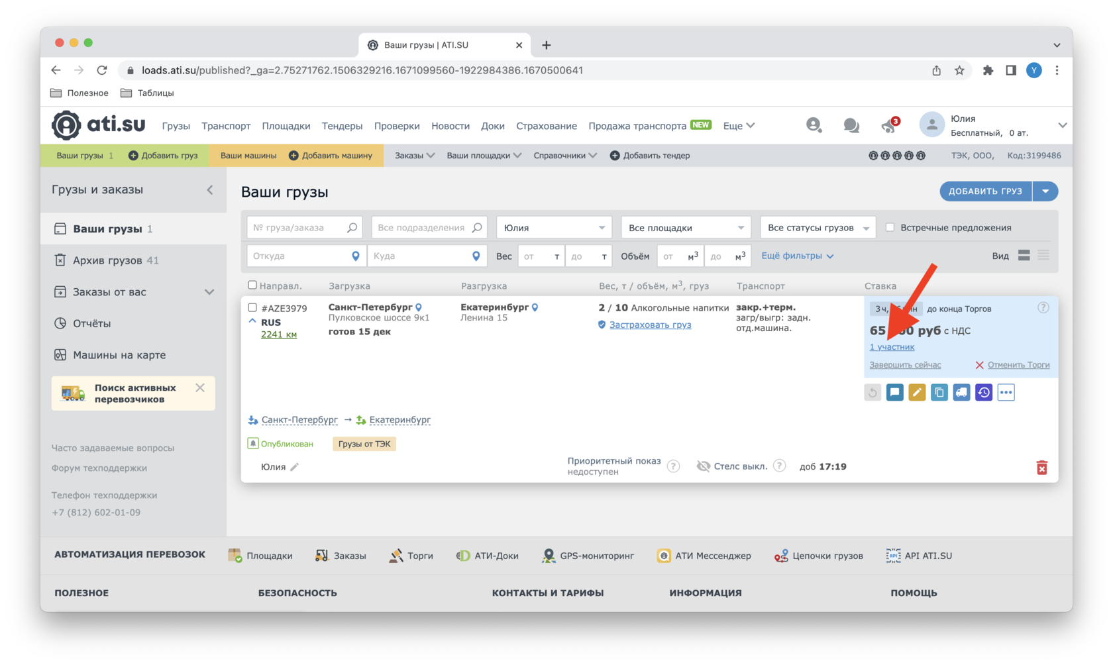Click the Вес от input field
The image size is (1113, 665).
(541, 256)
